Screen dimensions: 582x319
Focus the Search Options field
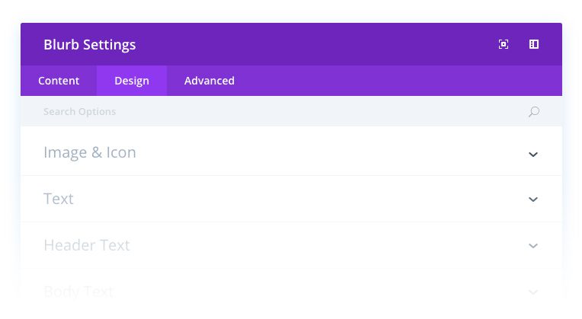[267, 112]
